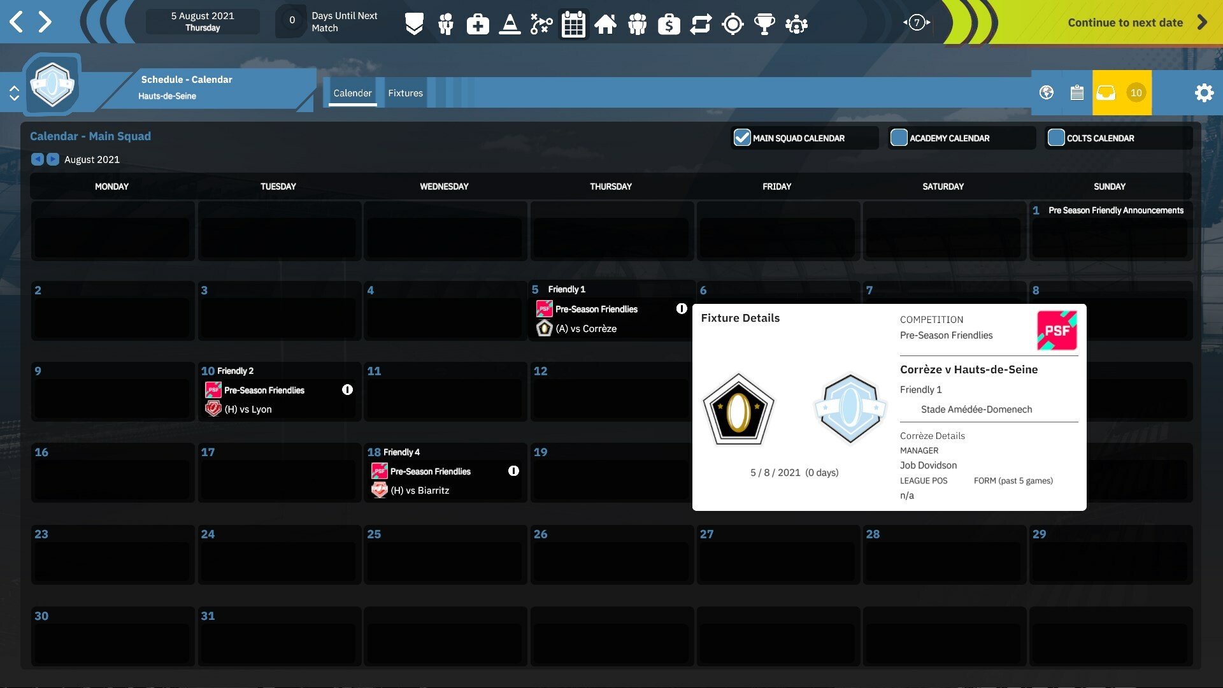Open the trophy competitions icon
The height and width of the screenshot is (688, 1223).
(764, 24)
